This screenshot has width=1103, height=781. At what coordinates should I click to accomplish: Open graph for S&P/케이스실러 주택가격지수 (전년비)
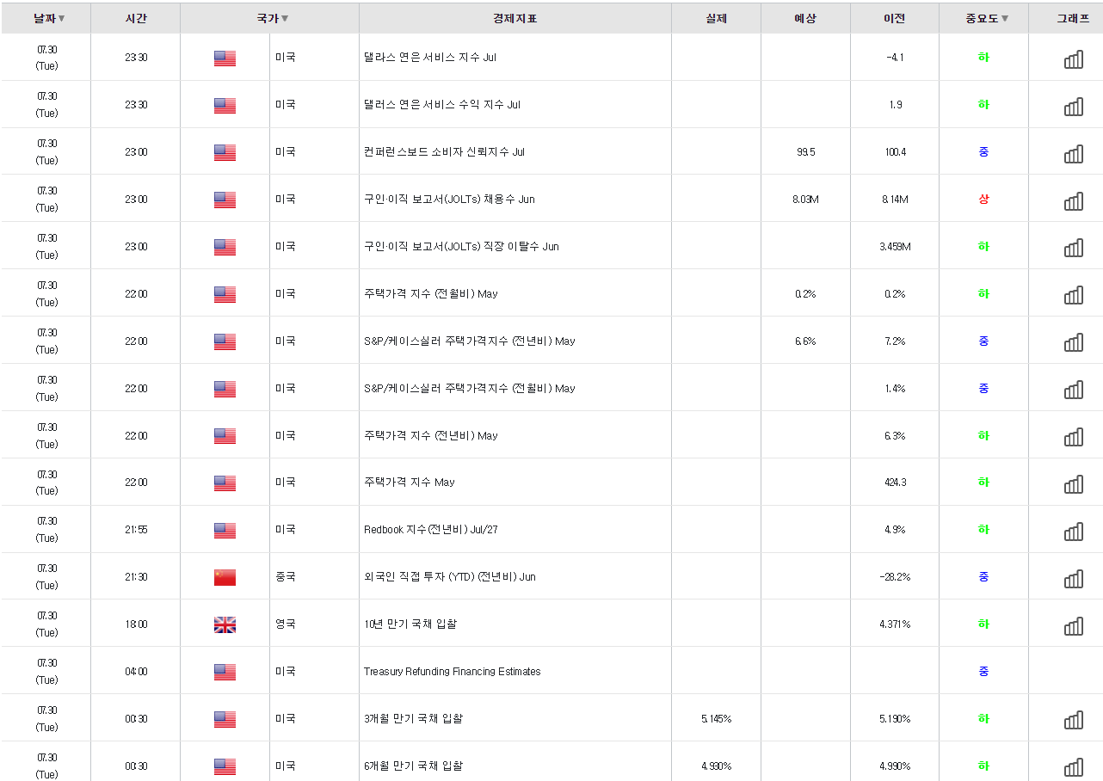[x=1073, y=342]
